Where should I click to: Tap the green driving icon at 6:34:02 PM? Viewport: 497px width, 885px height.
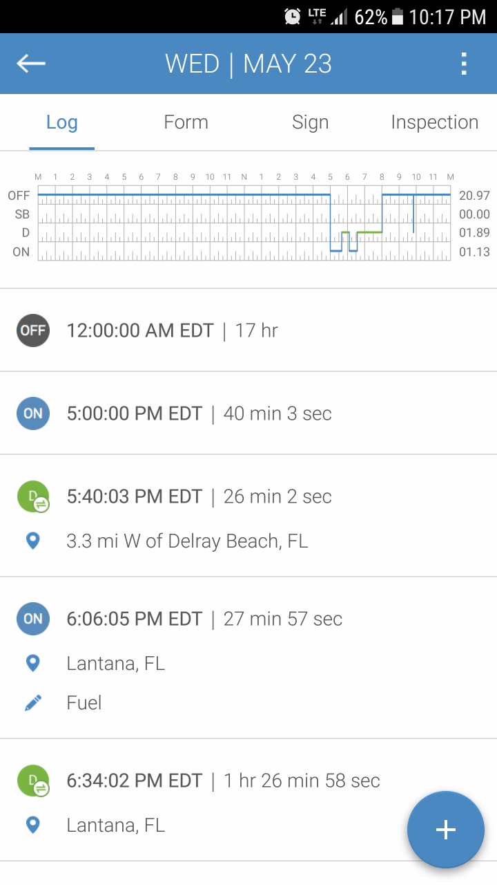[33, 781]
